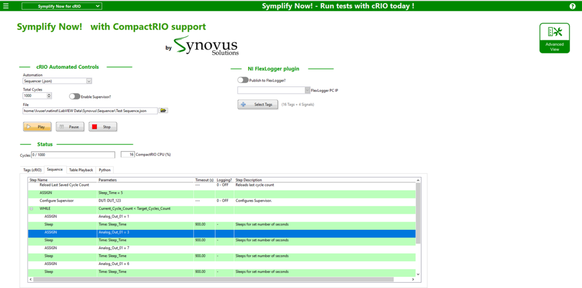This screenshot has height=288, width=582.
Task: Click the browse folder icon beside File path
Action: 163,110
